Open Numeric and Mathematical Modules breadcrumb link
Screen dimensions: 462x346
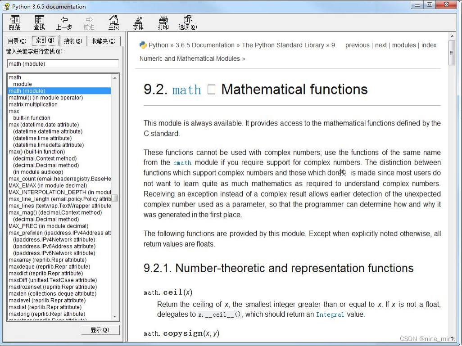[190, 58]
